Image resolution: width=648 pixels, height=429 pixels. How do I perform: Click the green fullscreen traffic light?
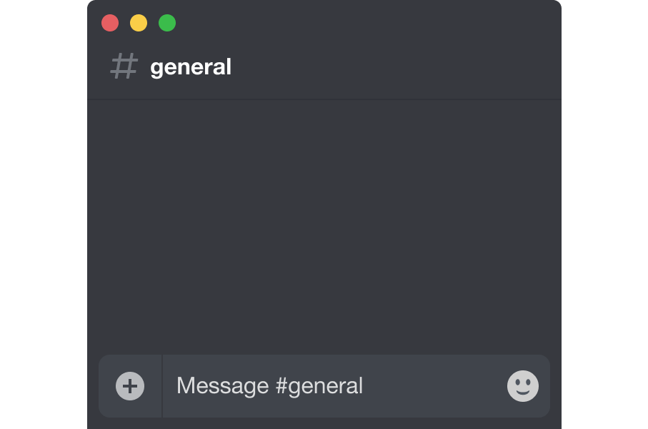click(x=167, y=23)
